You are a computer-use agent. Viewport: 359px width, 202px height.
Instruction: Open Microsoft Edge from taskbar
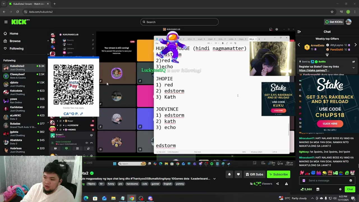(x=86, y=198)
